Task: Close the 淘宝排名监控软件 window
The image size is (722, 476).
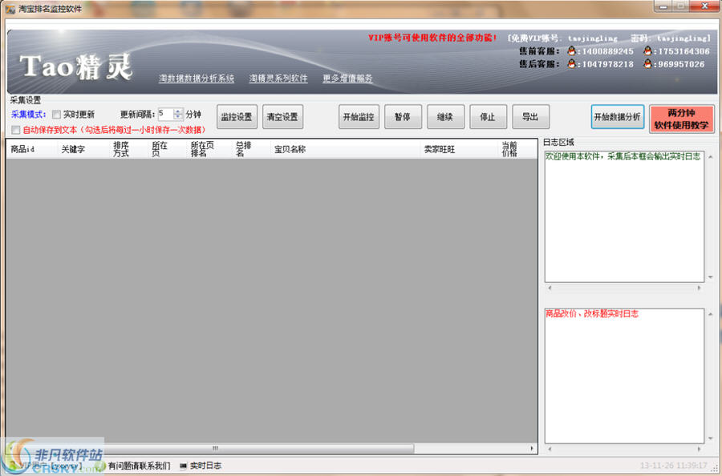Action: point(704,6)
